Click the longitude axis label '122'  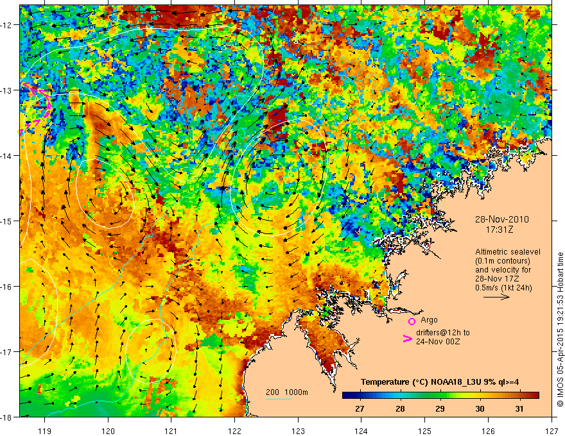tap(234, 431)
